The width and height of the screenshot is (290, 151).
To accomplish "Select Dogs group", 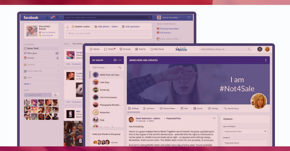I will 107,120.
